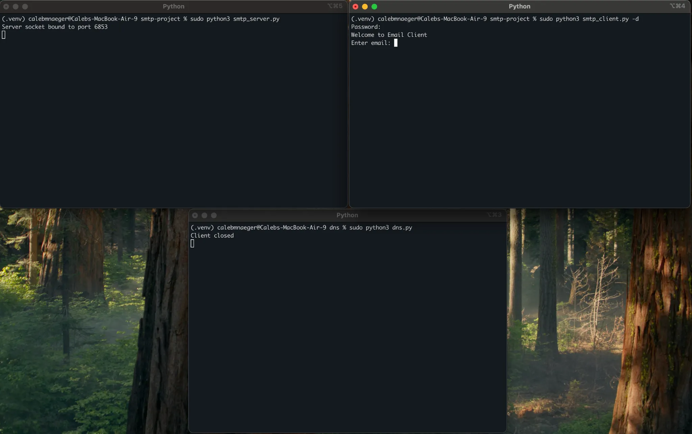Close the dns.py terminal window
The width and height of the screenshot is (692, 434).
coord(195,215)
